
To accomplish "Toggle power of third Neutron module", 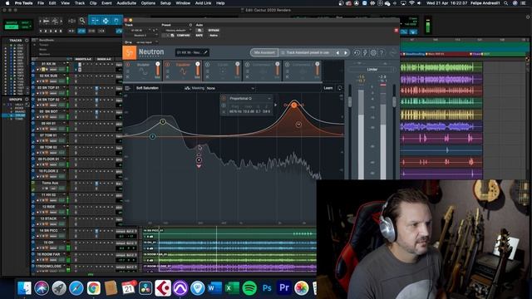I will click(x=207, y=65).
